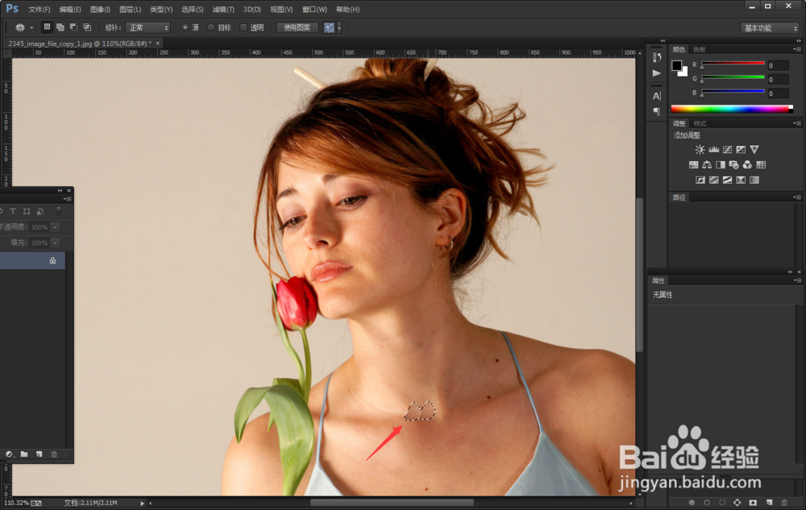806x510 pixels.
Task: Open the Paths panel flyout menu
Action: pos(797,197)
